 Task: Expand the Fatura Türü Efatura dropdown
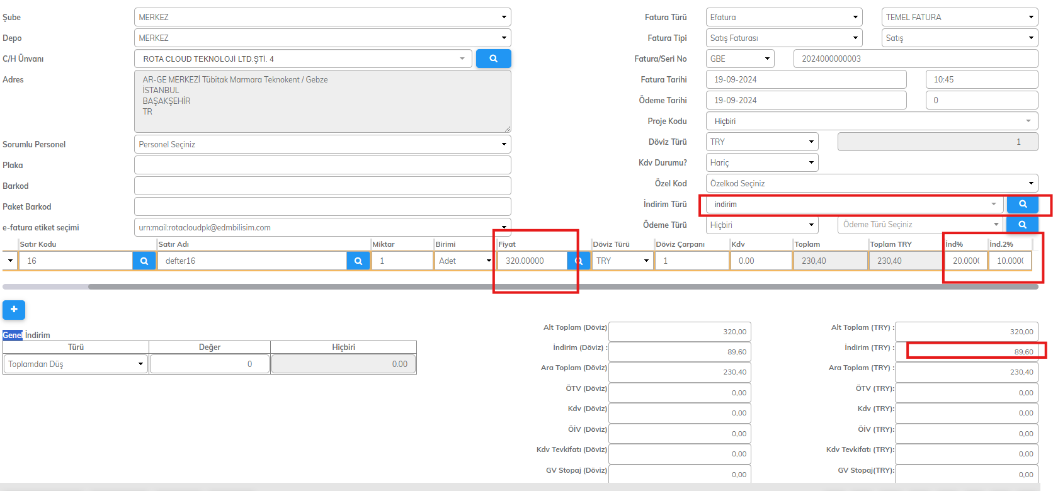click(783, 17)
